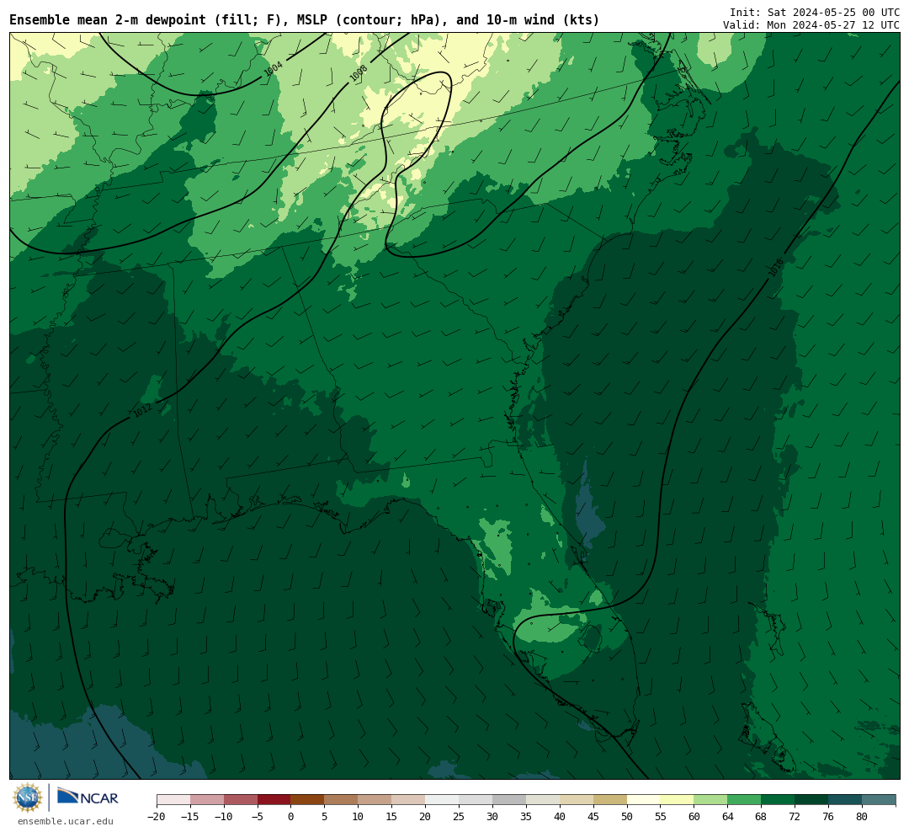Click the colorbar label 25
Viewport: 909px width, 832px height.
pyautogui.click(x=459, y=817)
